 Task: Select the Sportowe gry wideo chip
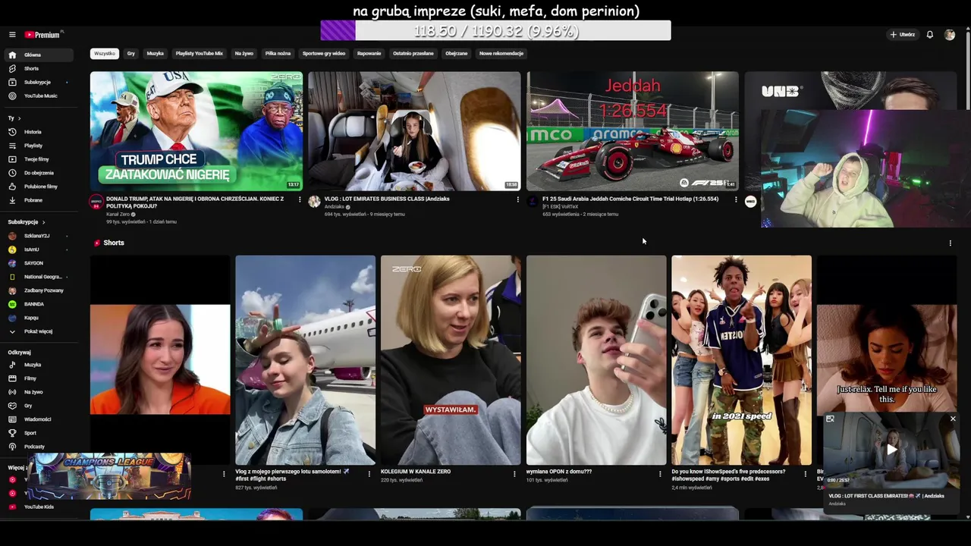tap(324, 54)
